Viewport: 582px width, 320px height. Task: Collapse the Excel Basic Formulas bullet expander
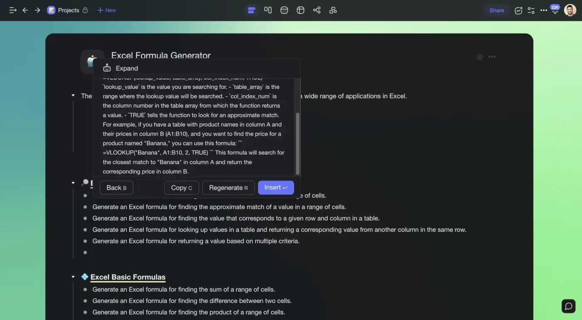[x=73, y=276]
